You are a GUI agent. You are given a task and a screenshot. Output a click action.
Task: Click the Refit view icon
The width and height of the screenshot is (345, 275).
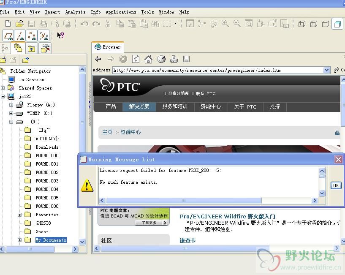click(249, 23)
